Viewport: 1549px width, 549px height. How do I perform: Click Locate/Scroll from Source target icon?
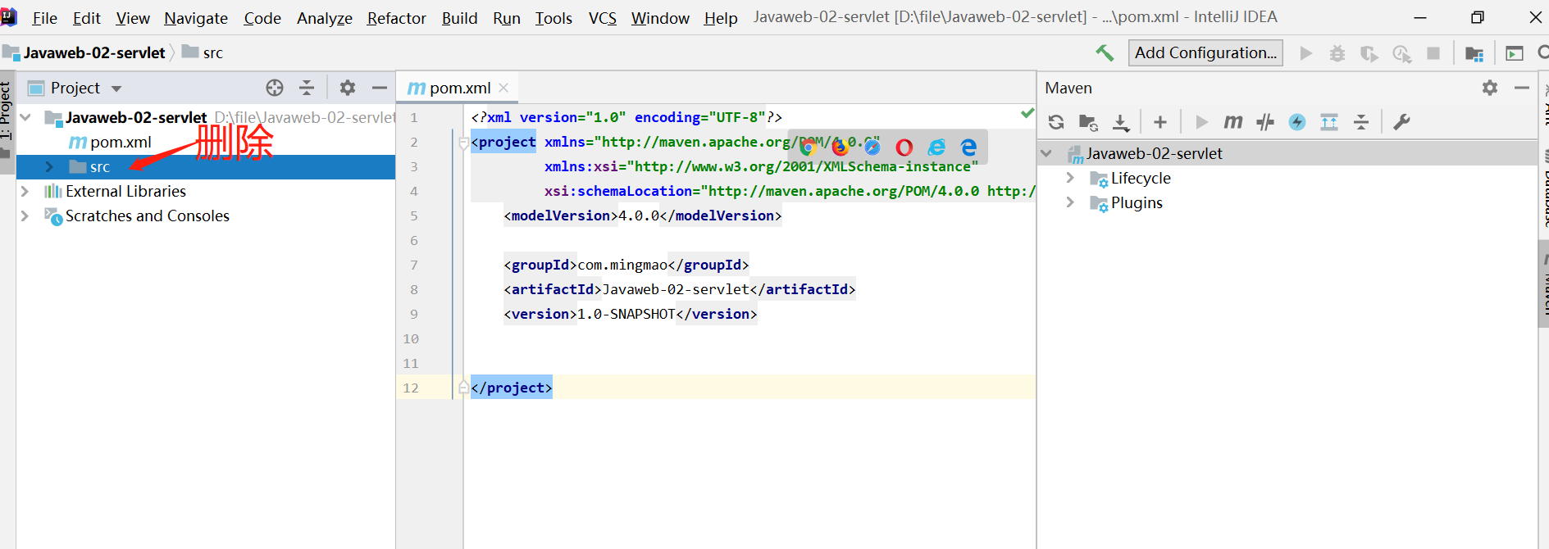[275, 88]
